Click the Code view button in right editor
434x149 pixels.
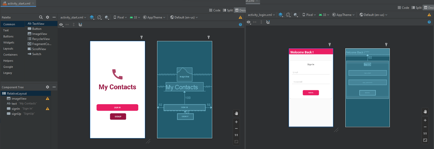pos(403,8)
